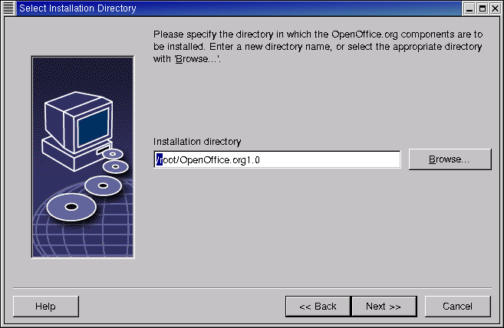Click the Browse... button
The width and height of the screenshot is (504, 328).
tap(449, 159)
